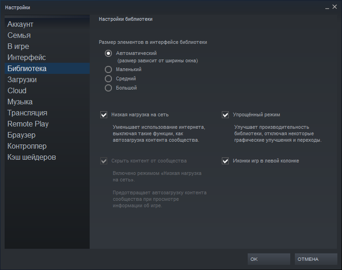Cancel changes with ОТМЕНА button
342x270 pixels.
click(316, 259)
